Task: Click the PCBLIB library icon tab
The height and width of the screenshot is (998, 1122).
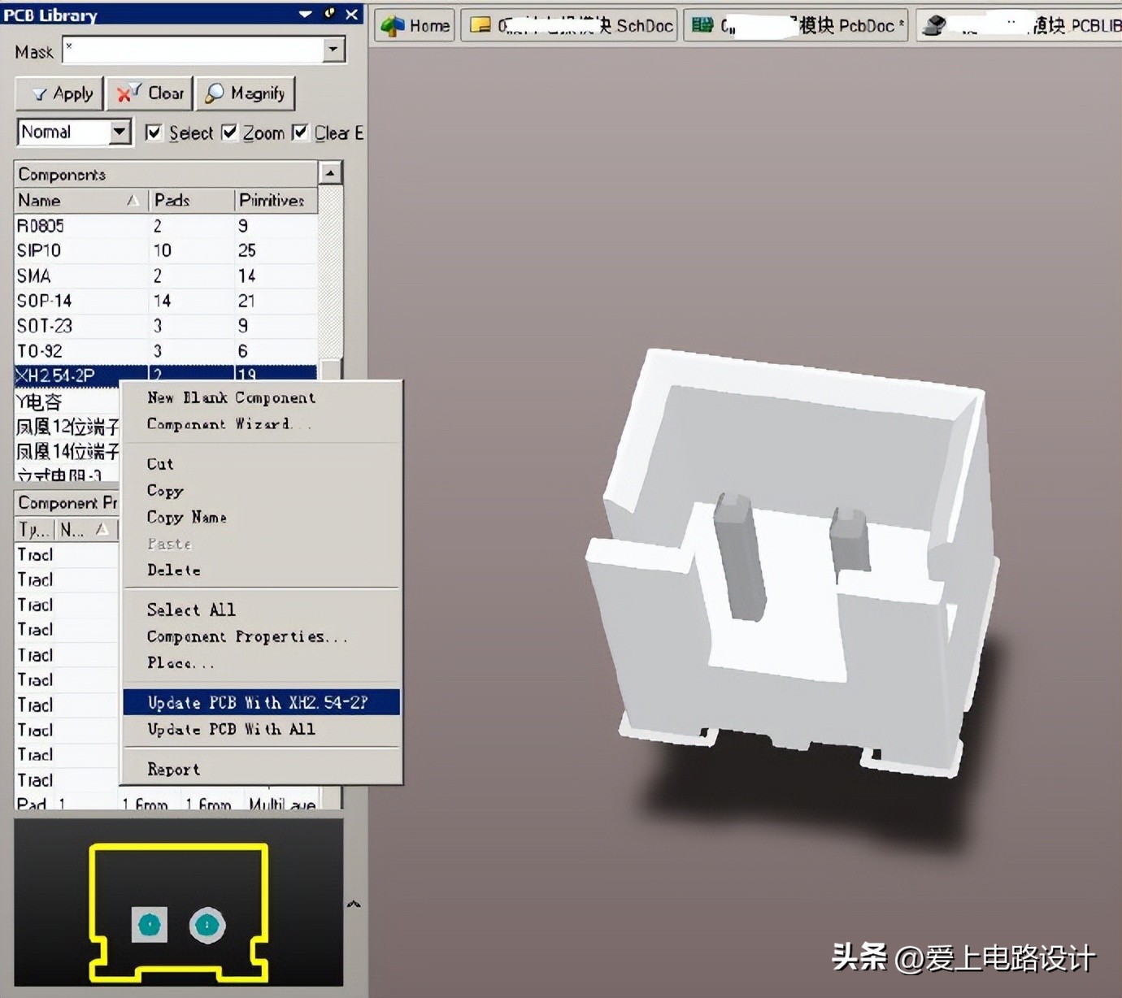Action: [933, 24]
